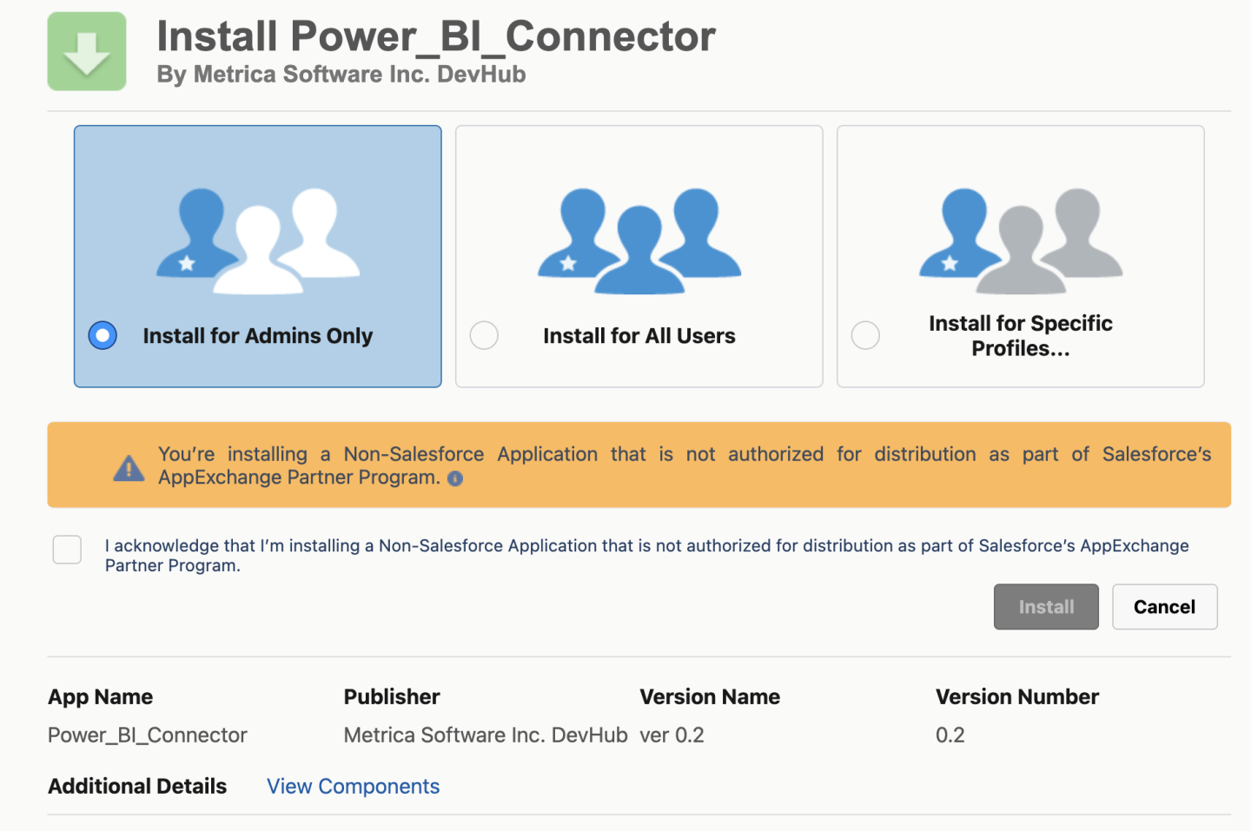Click the orange warning banner message text

point(684,465)
